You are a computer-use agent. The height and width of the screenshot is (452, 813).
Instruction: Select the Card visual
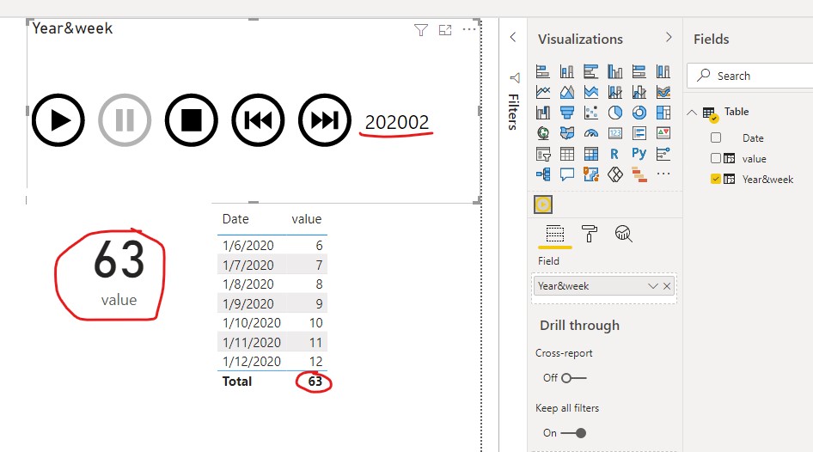click(x=615, y=133)
